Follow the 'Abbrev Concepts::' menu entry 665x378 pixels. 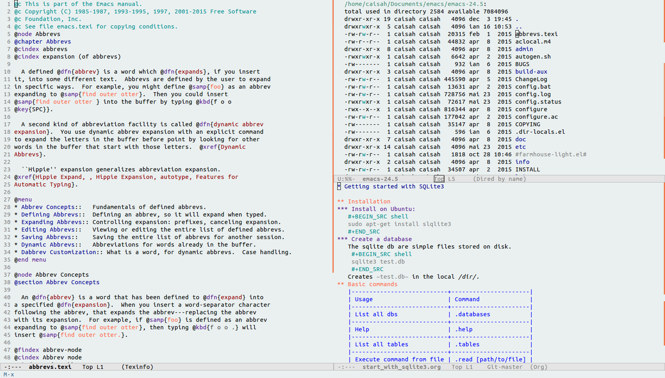tap(51, 207)
